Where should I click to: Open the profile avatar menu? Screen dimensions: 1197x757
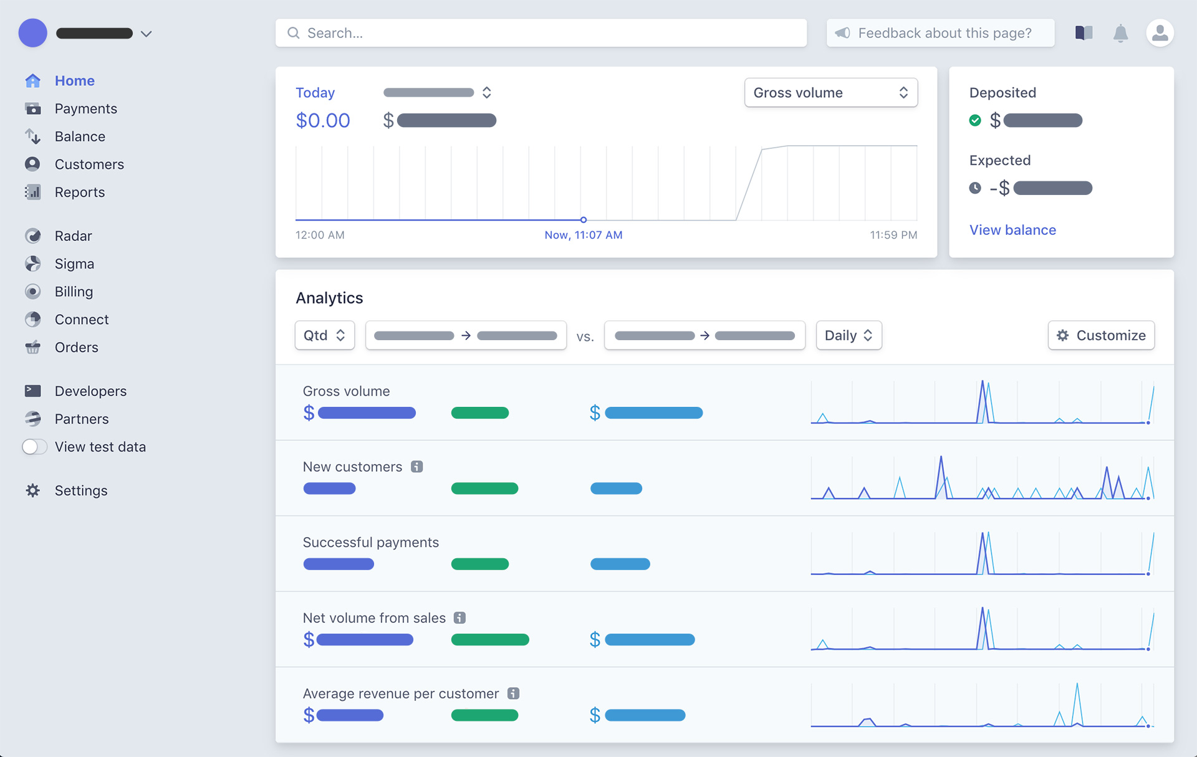click(x=1160, y=33)
